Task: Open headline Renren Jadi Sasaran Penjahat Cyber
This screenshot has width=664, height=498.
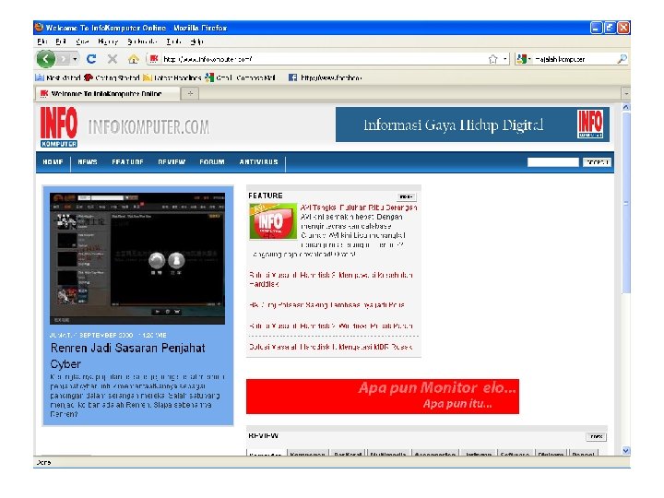Action: coord(128,356)
